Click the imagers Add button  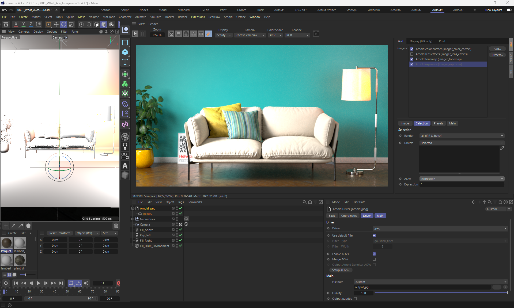(497, 49)
